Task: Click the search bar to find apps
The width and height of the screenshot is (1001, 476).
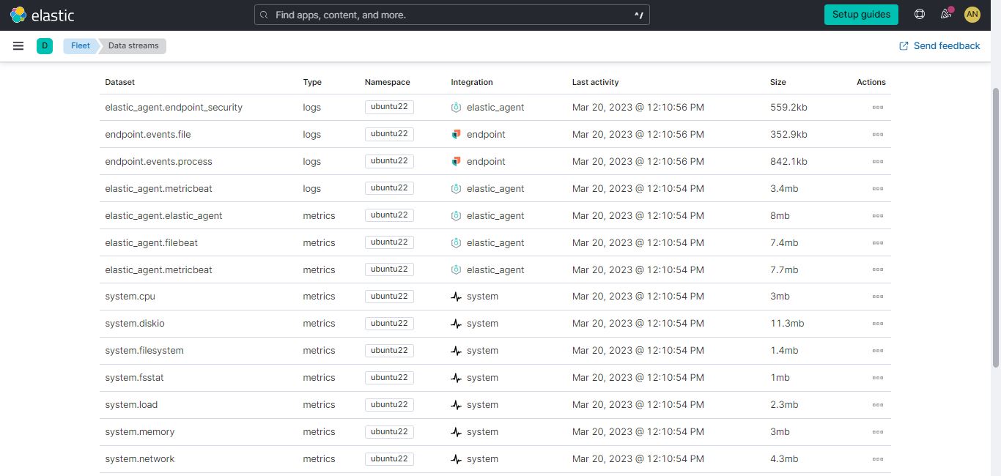Action: [451, 14]
